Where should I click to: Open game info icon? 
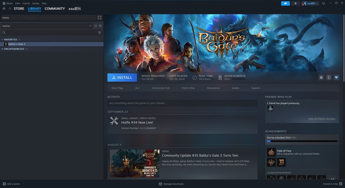tap(329, 77)
